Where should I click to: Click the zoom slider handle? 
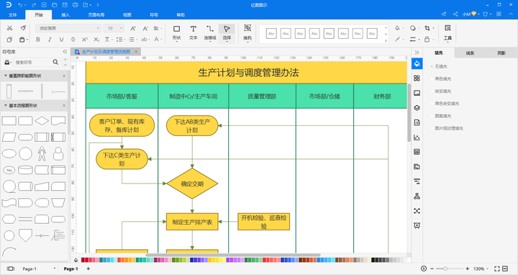[x=445, y=269]
